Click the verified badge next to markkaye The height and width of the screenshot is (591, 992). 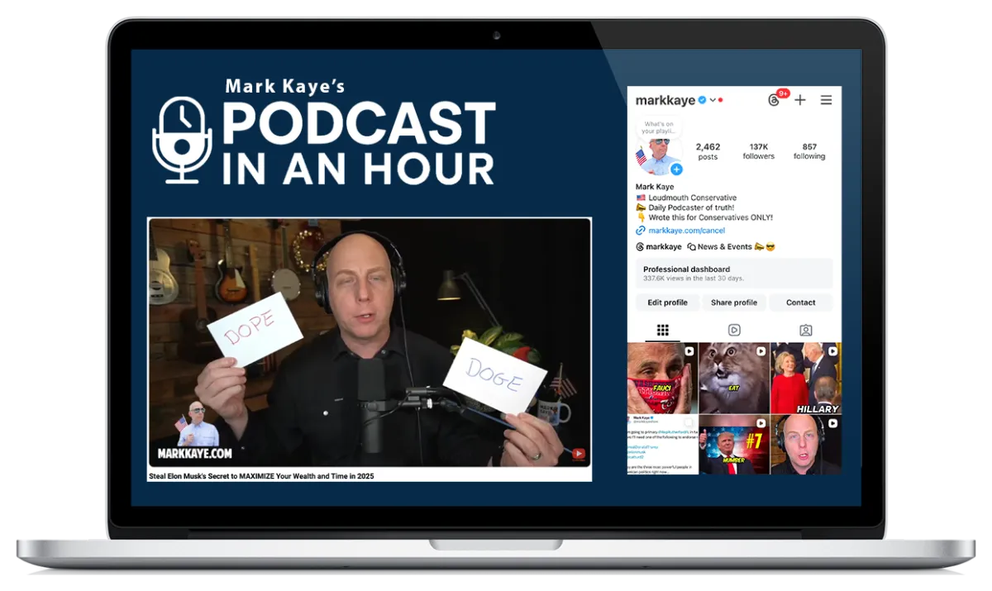(x=702, y=100)
